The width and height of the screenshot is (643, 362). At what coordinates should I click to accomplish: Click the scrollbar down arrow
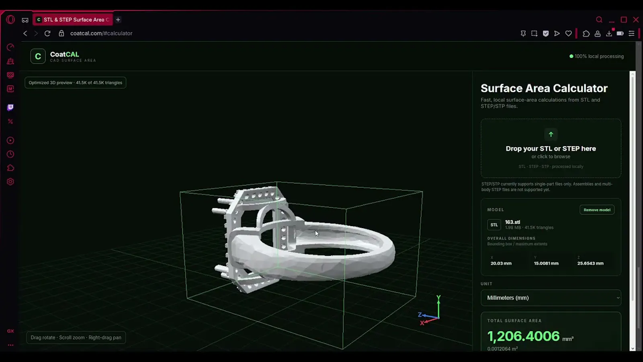pos(633,348)
